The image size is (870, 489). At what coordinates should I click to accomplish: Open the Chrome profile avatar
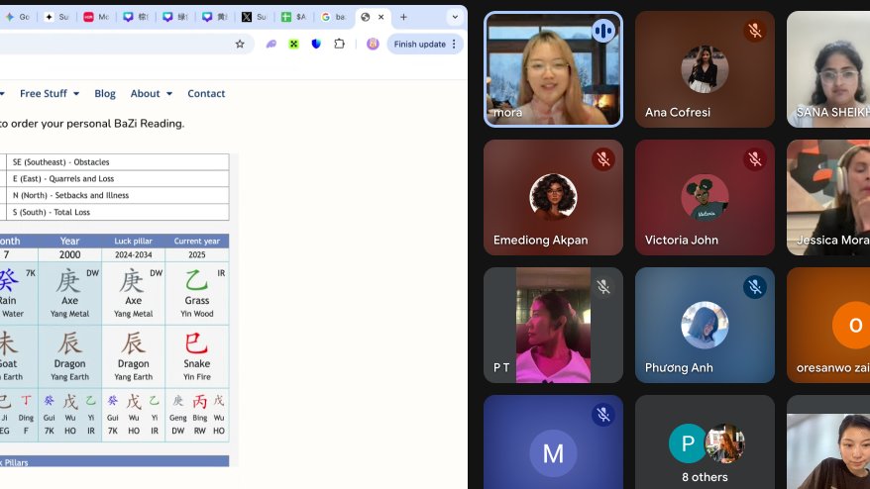click(x=373, y=44)
